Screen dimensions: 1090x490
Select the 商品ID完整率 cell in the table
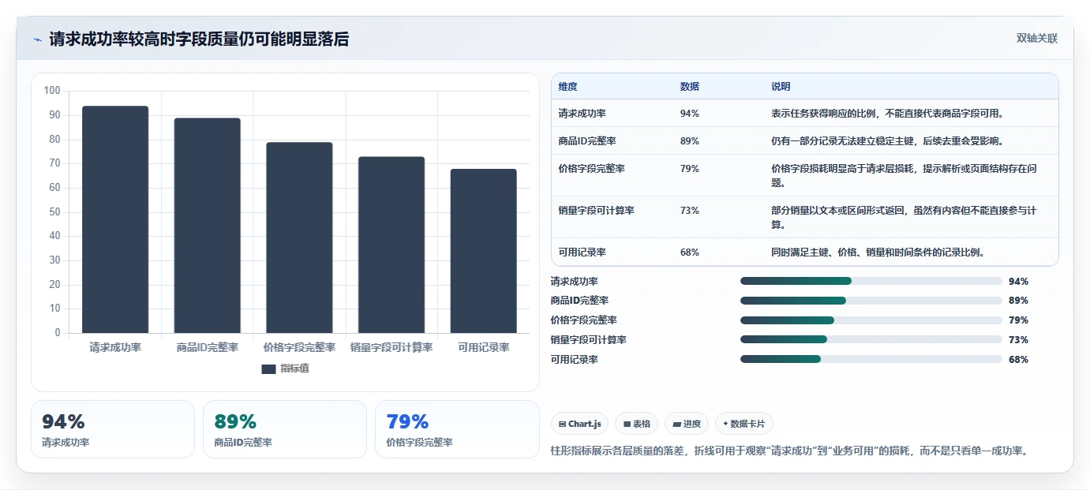[587, 141]
